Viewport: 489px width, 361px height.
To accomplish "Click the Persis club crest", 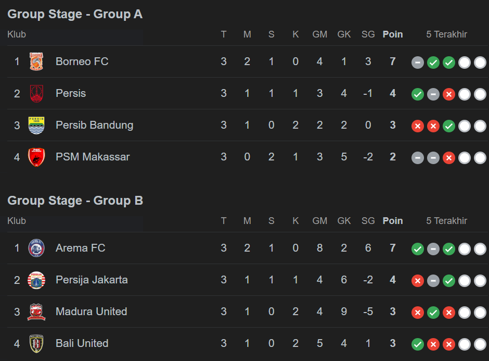I will pyautogui.click(x=36, y=93).
